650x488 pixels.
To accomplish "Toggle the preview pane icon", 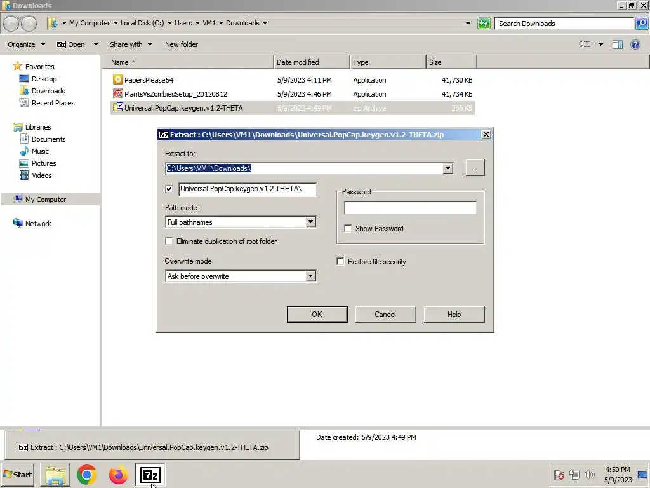I will [617, 44].
